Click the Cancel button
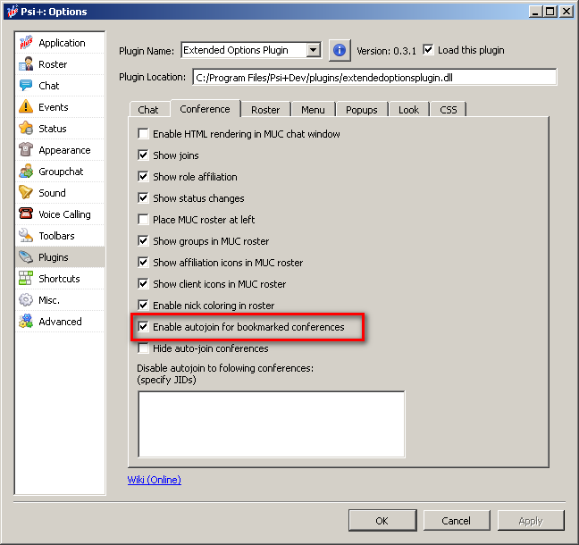The width and height of the screenshot is (579, 545). [456, 521]
